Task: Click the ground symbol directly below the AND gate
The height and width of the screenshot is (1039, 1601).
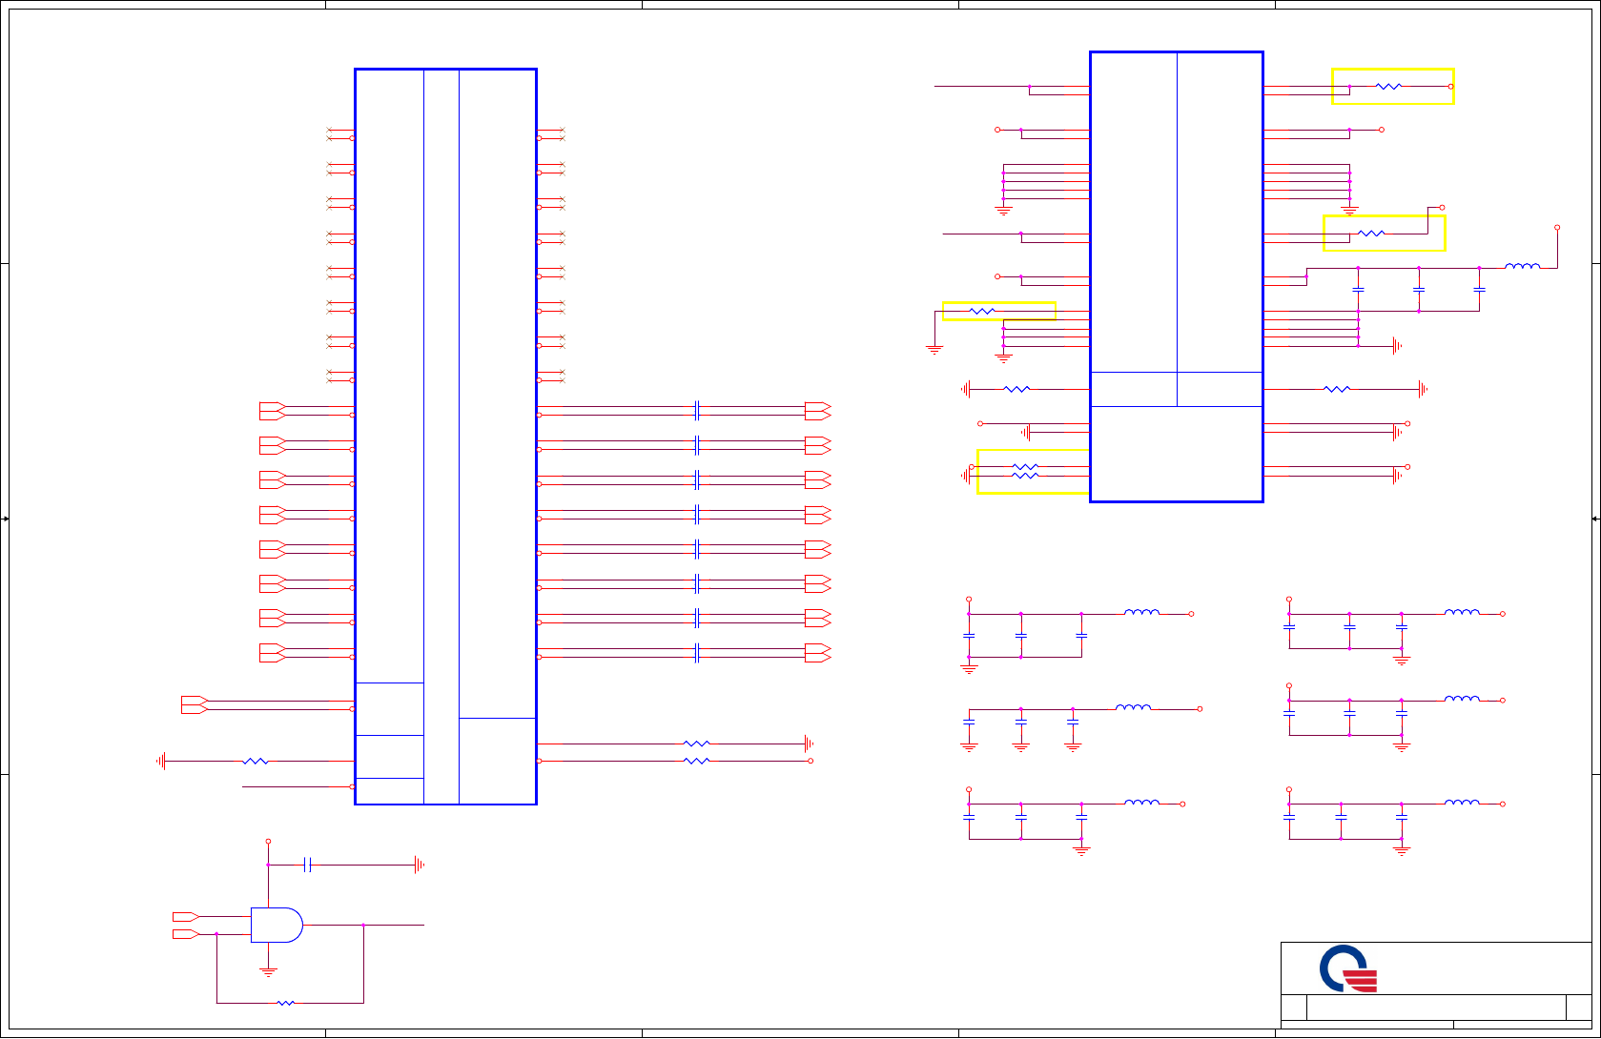Action: click(x=268, y=972)
